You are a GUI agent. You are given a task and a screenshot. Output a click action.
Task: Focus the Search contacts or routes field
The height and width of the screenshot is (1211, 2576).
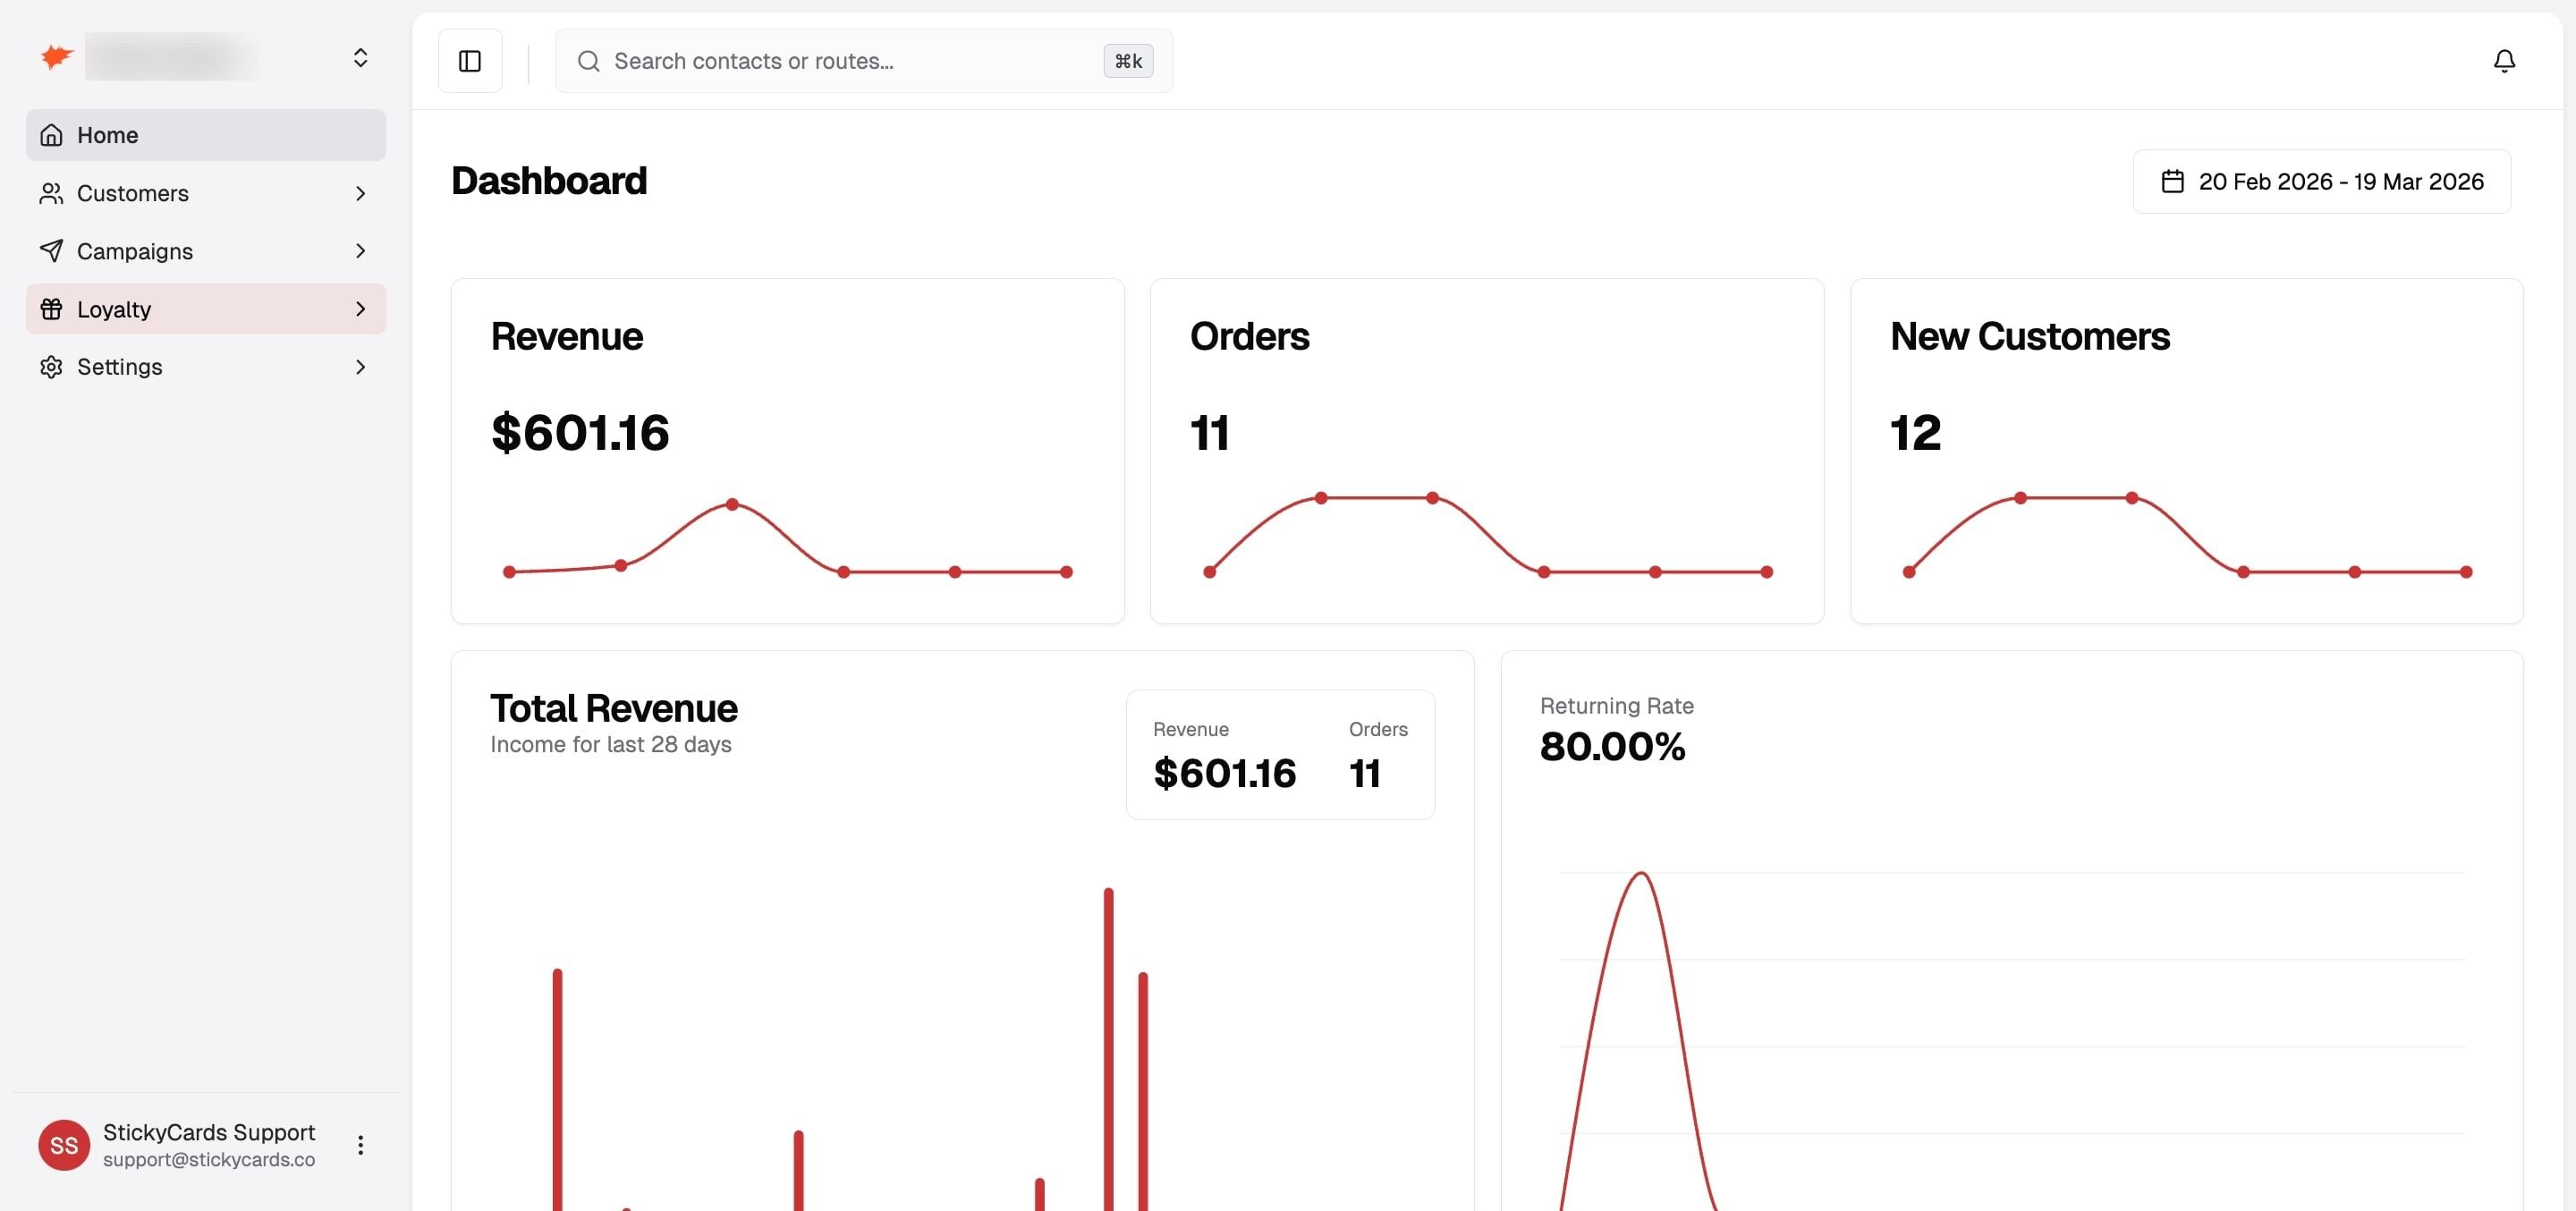tap(864, 61)
